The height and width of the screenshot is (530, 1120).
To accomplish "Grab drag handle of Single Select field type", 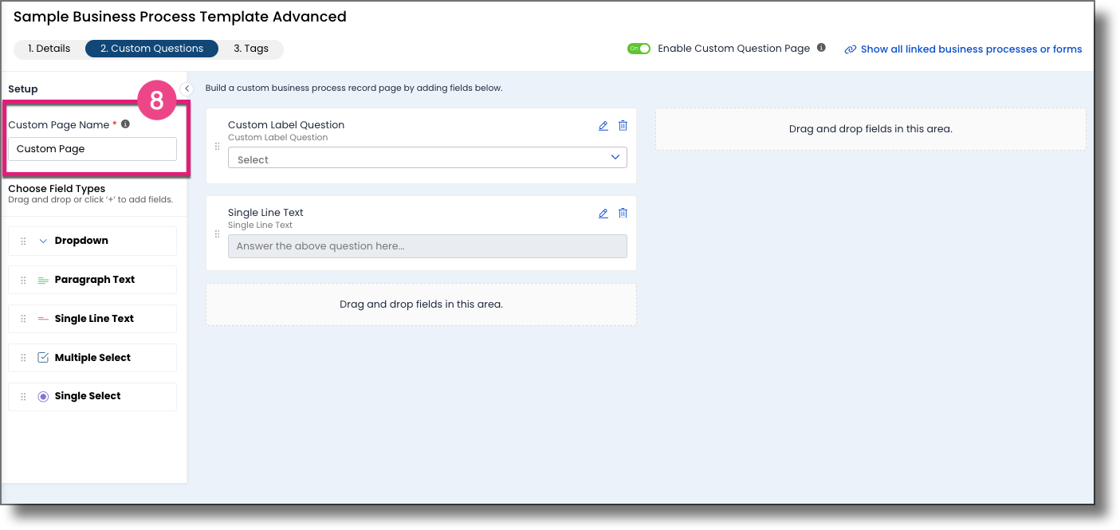I will 23,397.
